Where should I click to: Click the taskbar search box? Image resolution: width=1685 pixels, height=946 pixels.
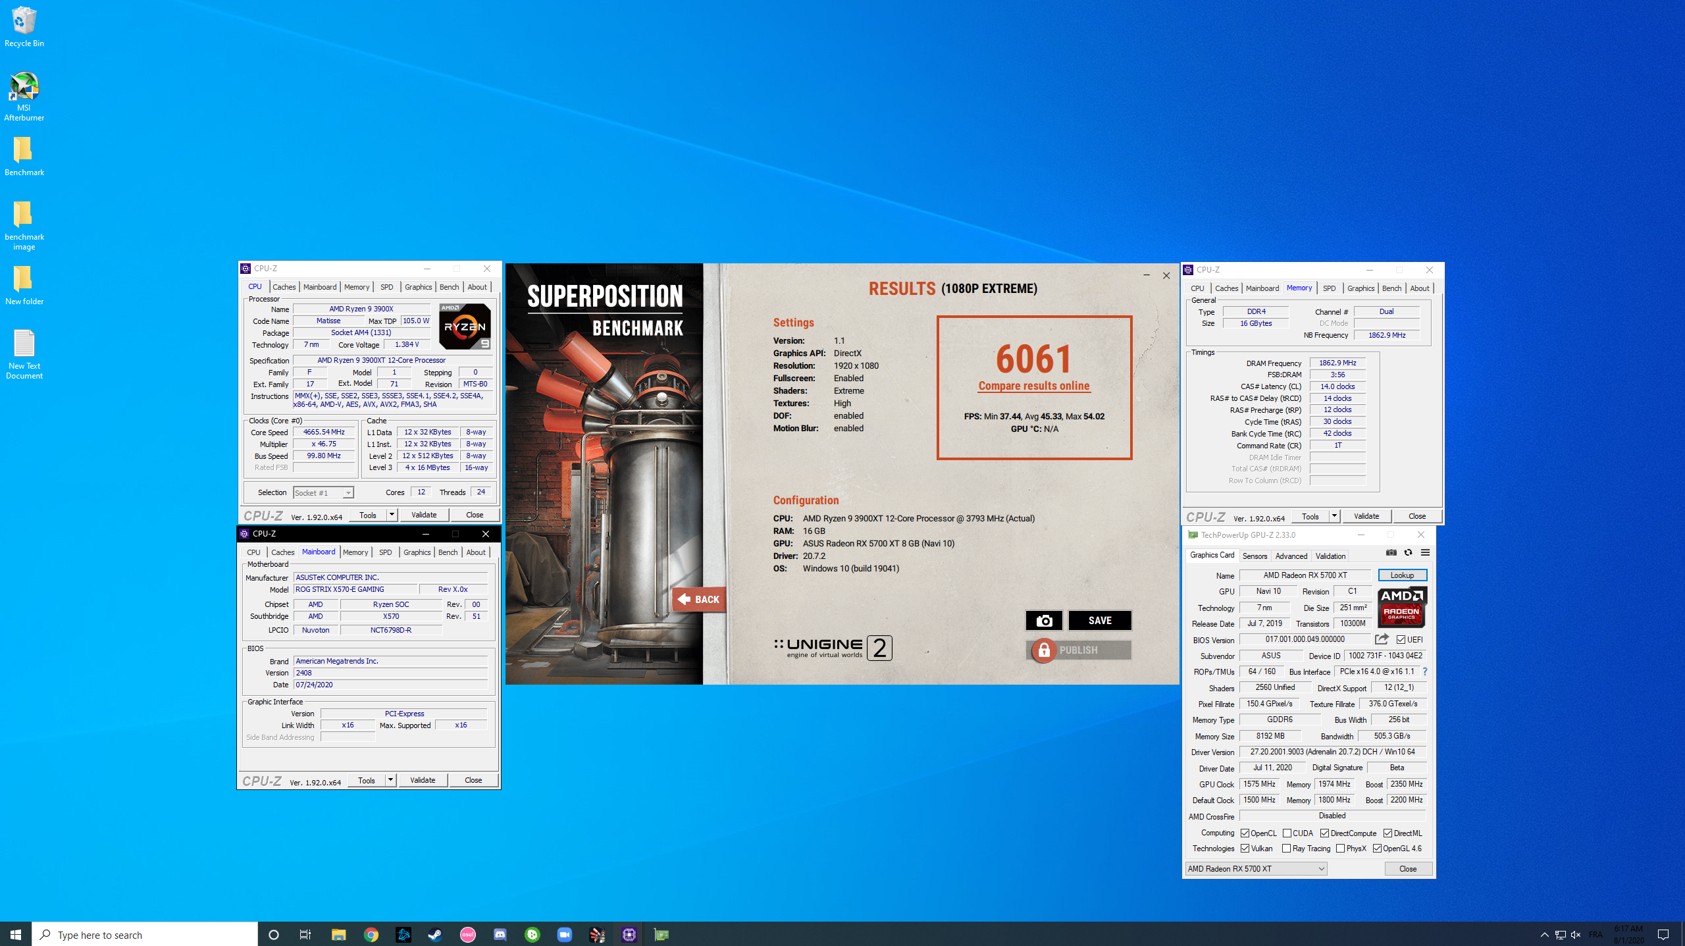point(145,935)
